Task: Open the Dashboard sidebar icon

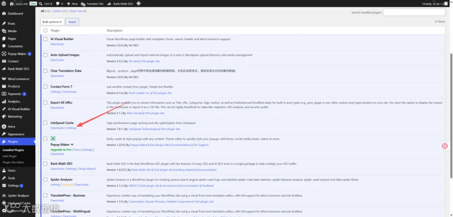Action: (x=4, y=14)
